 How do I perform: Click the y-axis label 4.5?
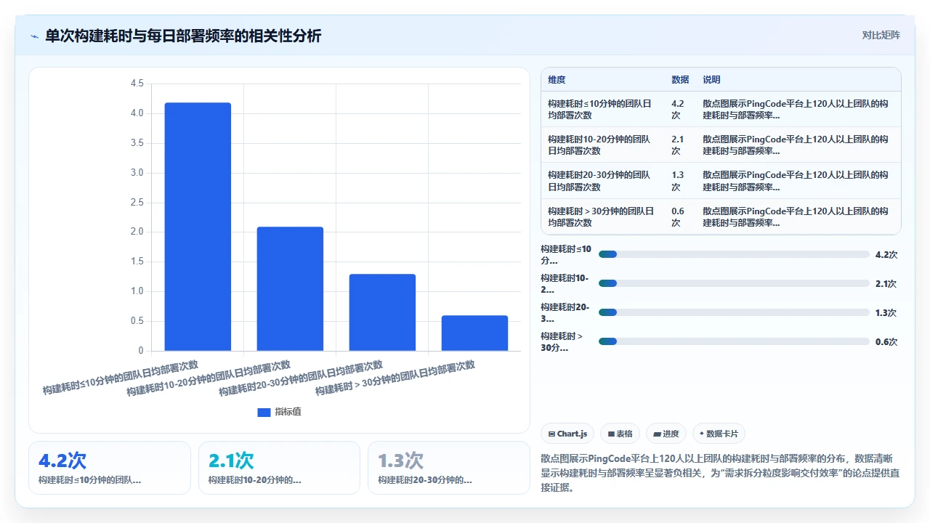(137, 84)
